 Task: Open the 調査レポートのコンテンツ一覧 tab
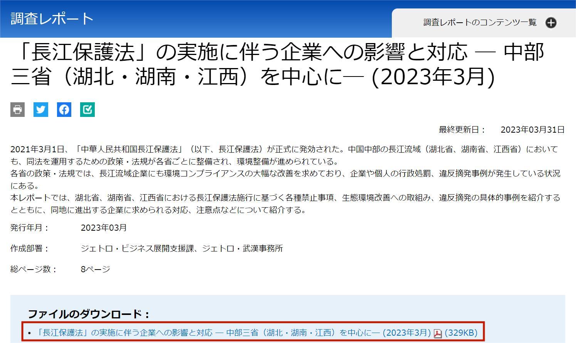[484, 23]
